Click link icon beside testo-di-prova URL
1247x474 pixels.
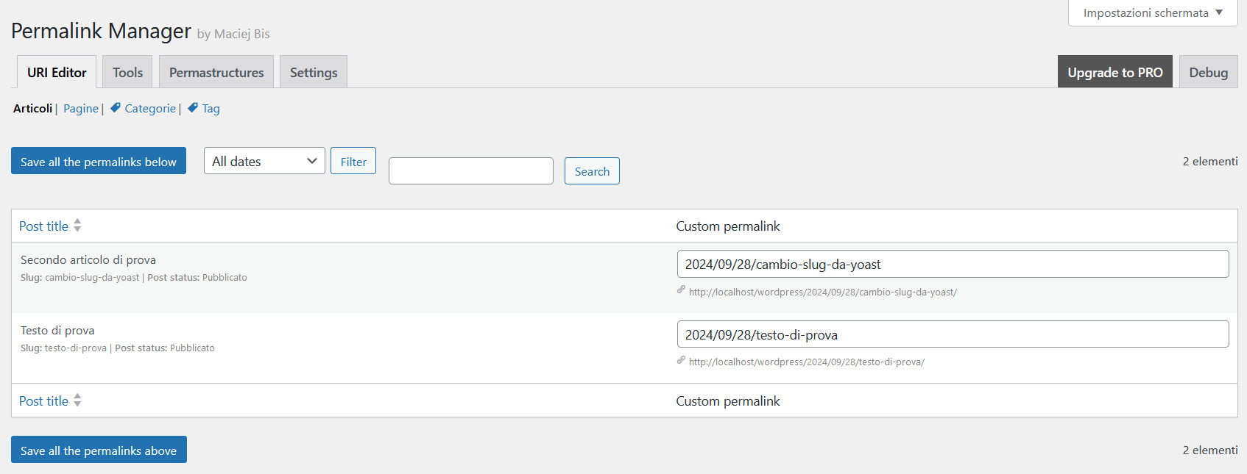click(x=682, y=360)
